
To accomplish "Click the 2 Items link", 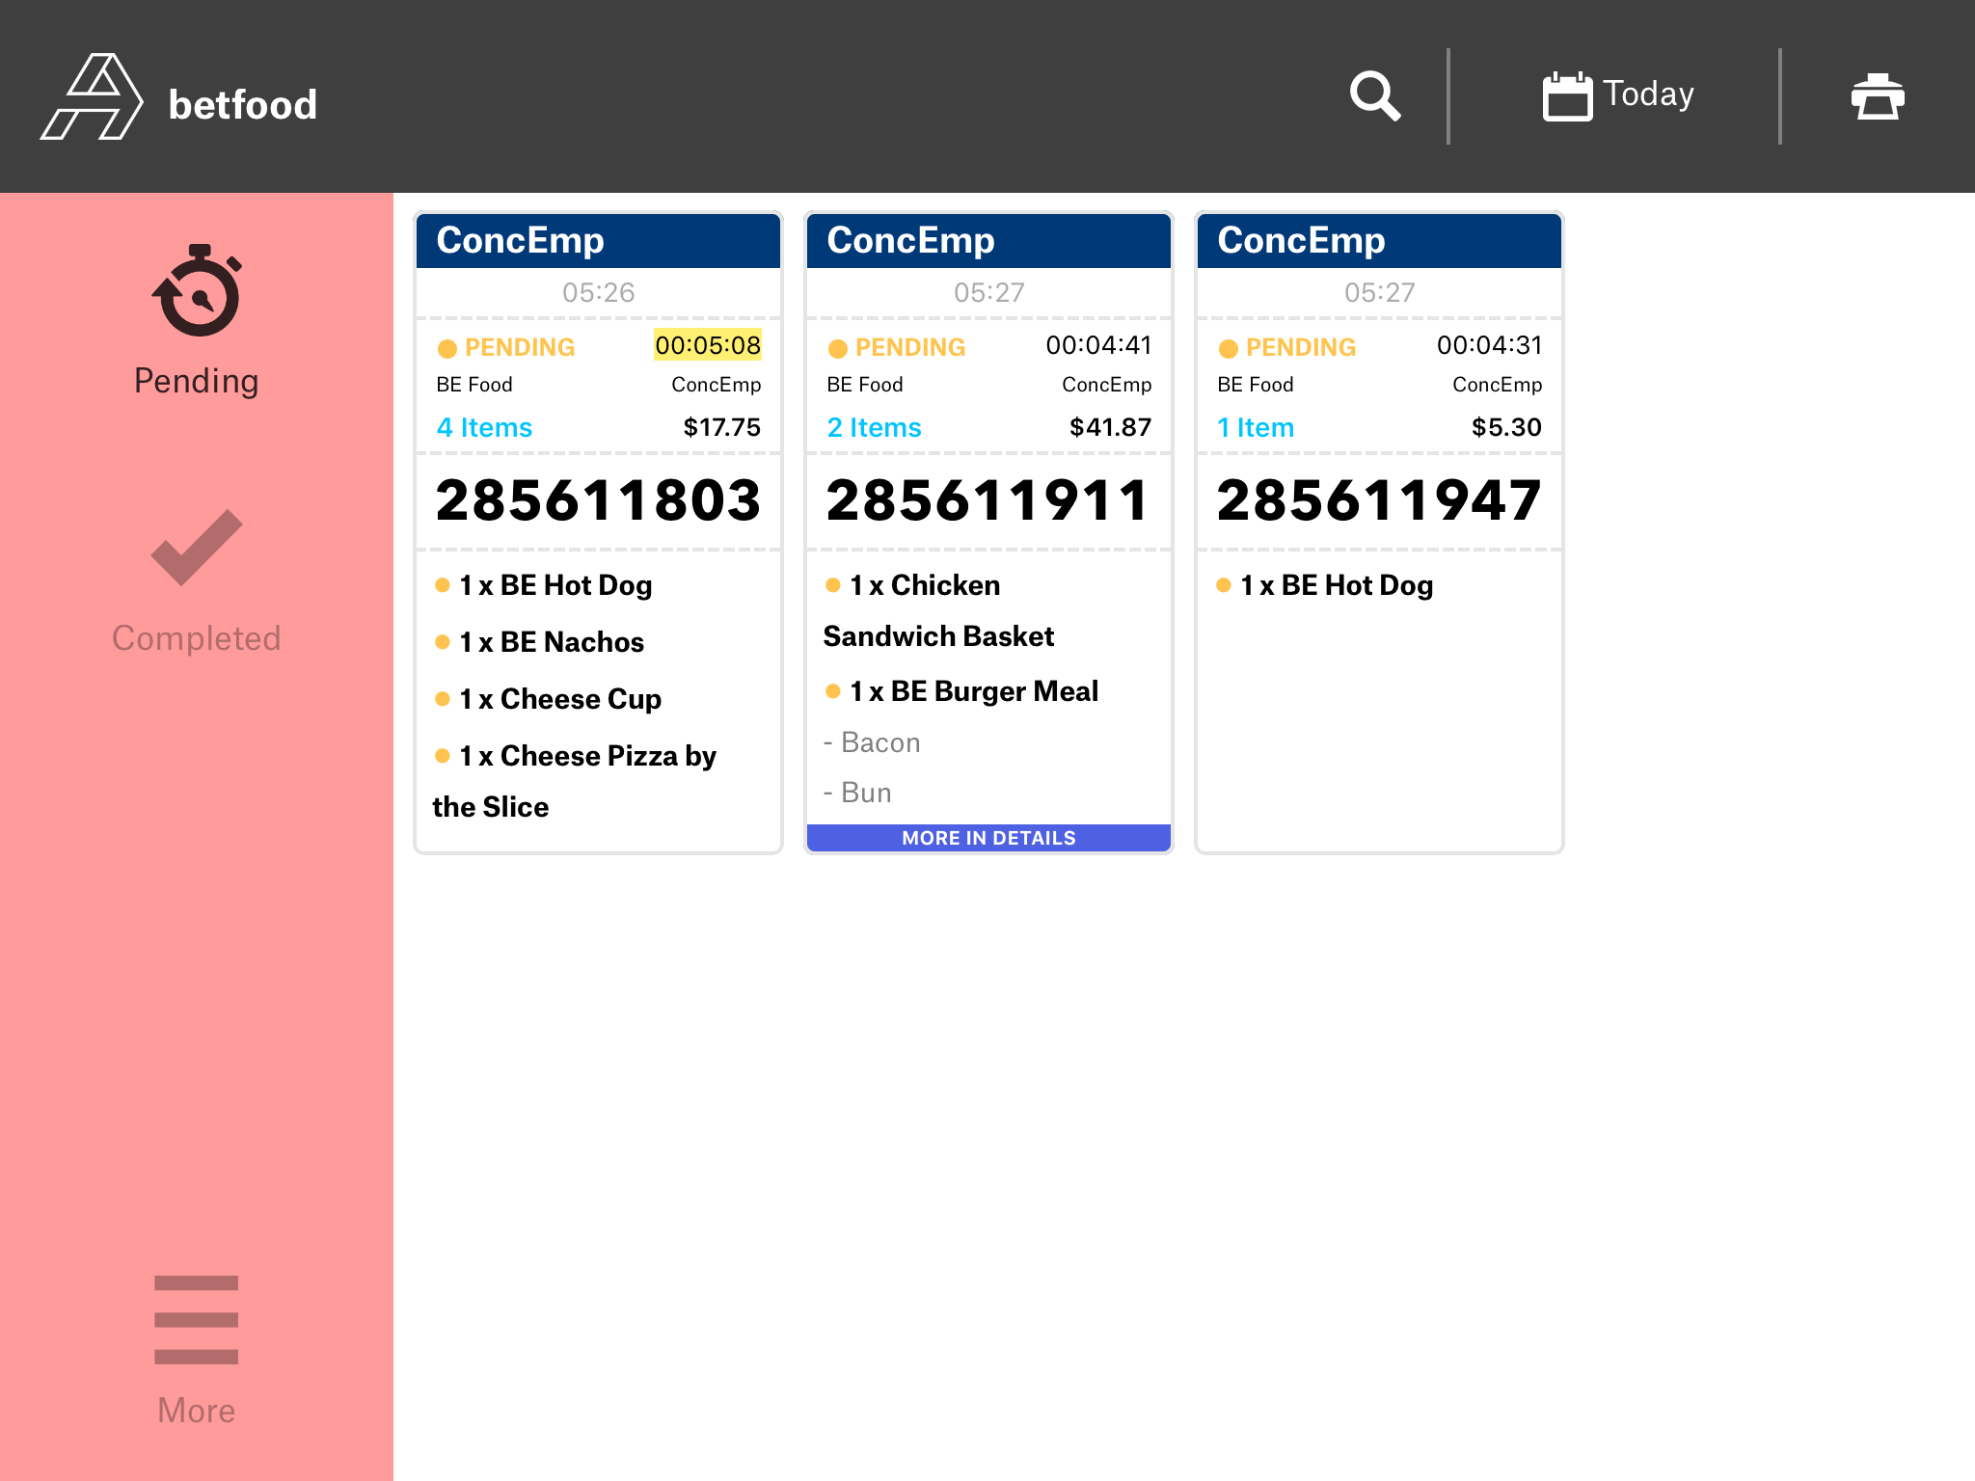I will point(874,427).
